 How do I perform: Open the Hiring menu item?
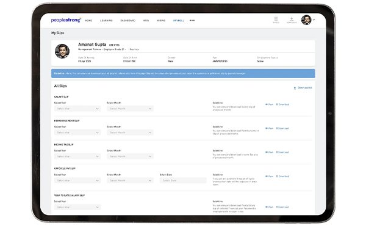161,21
